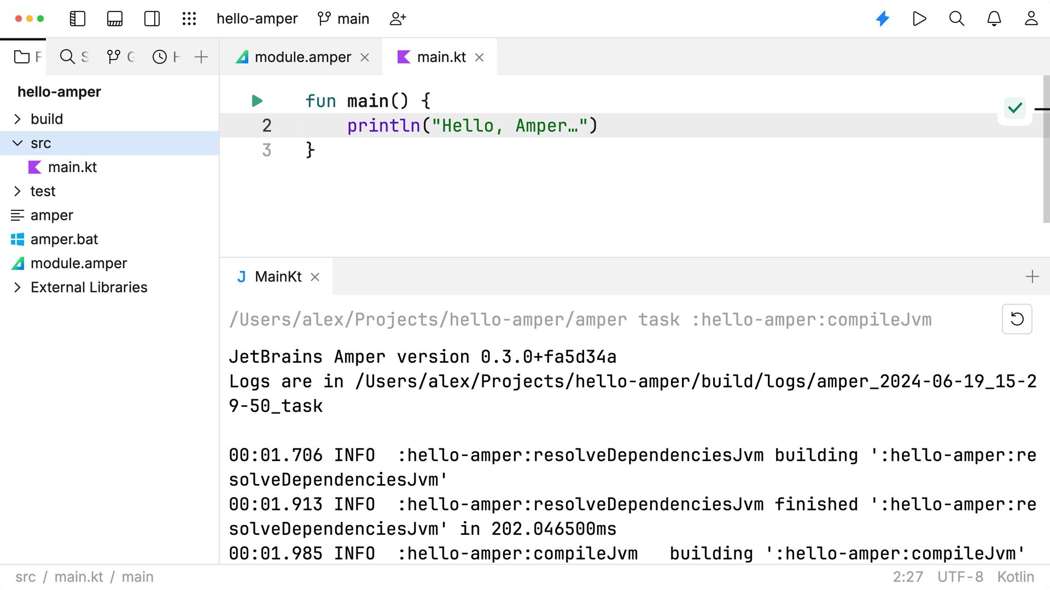The width and height of the screenshot is (1050, 590).
Task: Click the J icon on MainKt tab
Action: (x=241, y=277)
